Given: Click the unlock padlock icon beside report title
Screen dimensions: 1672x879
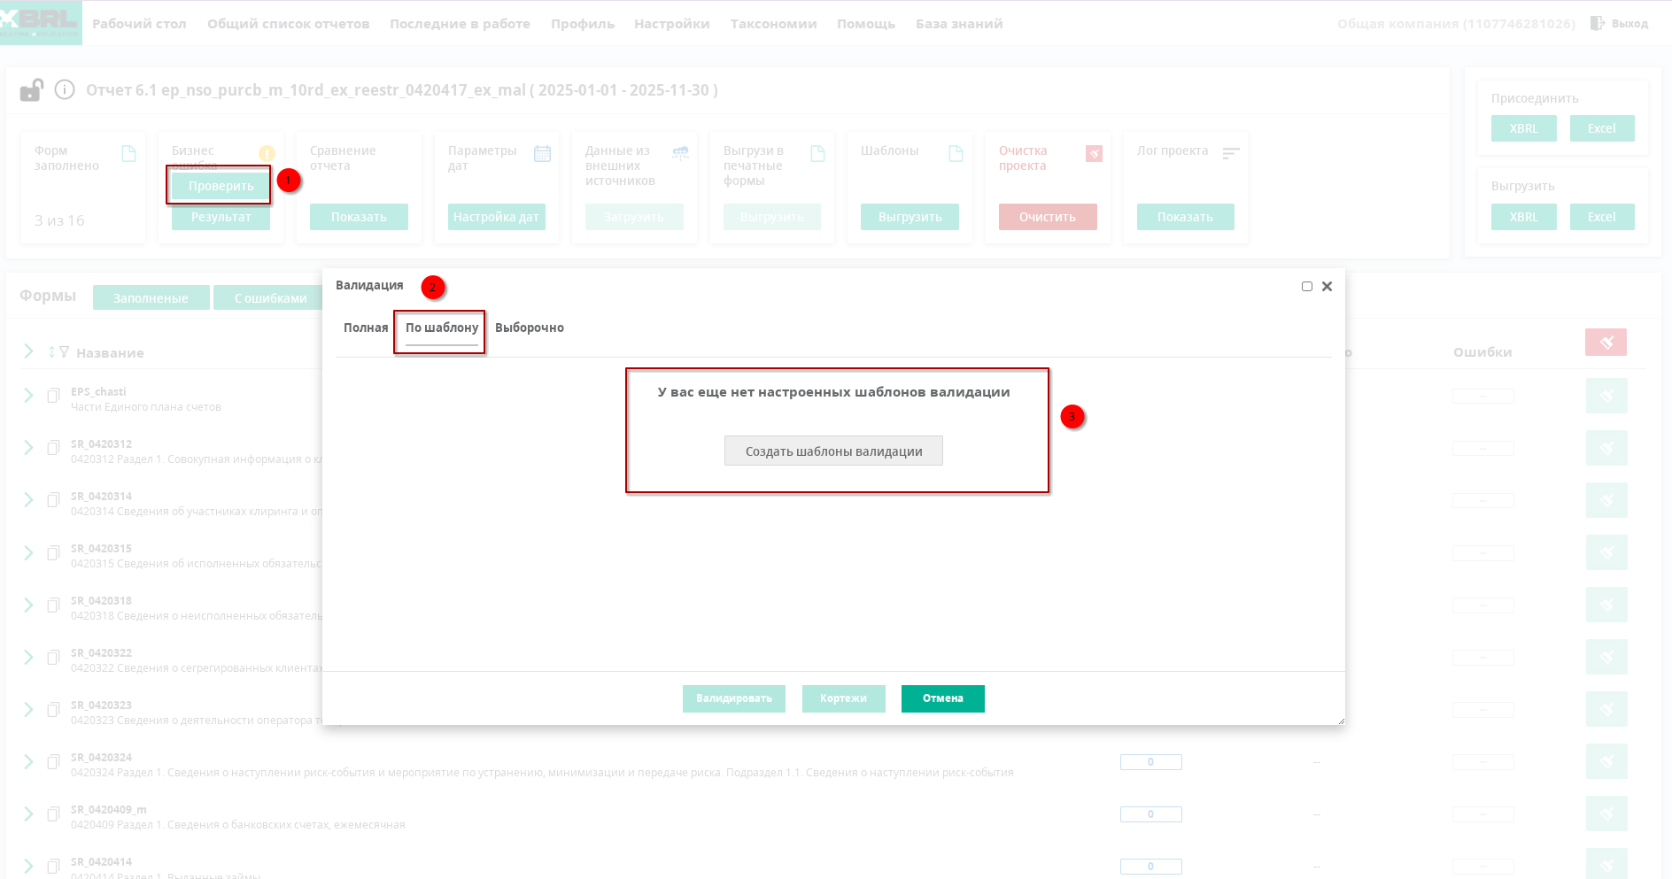Looking at the screenshot, I should [x=32, y=90].
